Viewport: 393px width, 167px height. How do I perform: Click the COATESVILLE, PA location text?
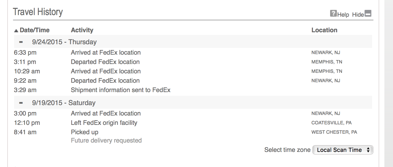(x=331, y=123)
